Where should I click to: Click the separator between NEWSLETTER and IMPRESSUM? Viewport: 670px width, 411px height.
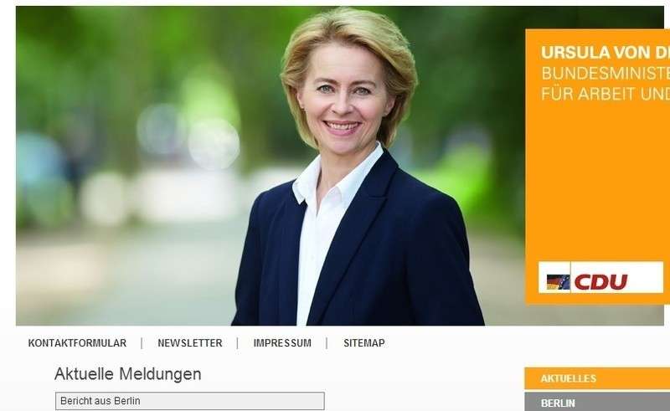pos(238,343)
